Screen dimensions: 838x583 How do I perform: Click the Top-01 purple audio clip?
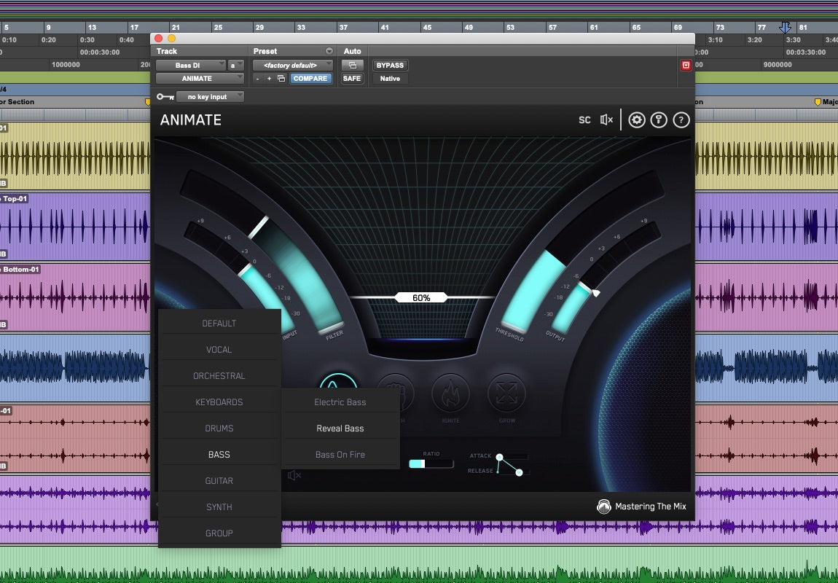75,227
